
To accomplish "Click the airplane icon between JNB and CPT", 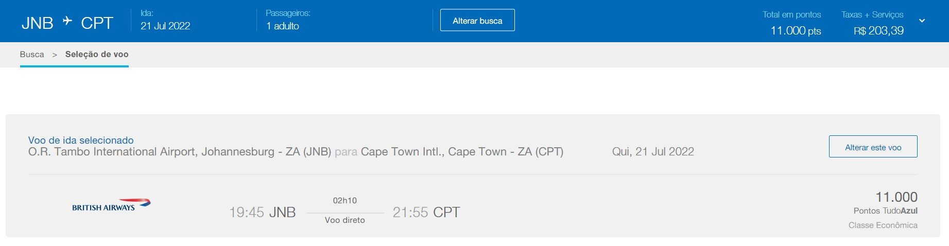I will click(x=67, y=21).
